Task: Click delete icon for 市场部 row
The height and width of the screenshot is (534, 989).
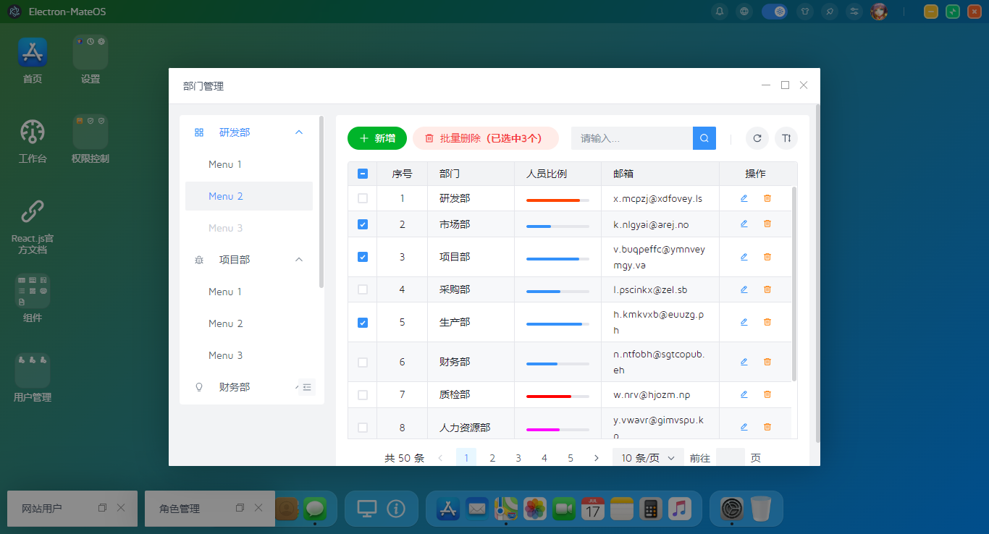Action: coord(767,224)
